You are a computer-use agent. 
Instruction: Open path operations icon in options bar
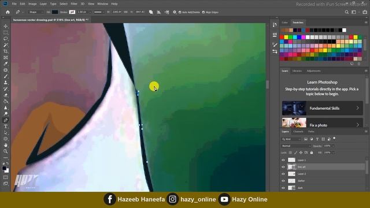point(151,12)
